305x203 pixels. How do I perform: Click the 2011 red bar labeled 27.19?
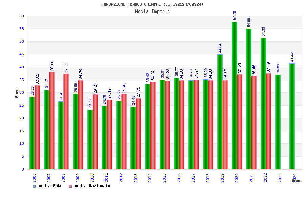click(x=109, y=134)
